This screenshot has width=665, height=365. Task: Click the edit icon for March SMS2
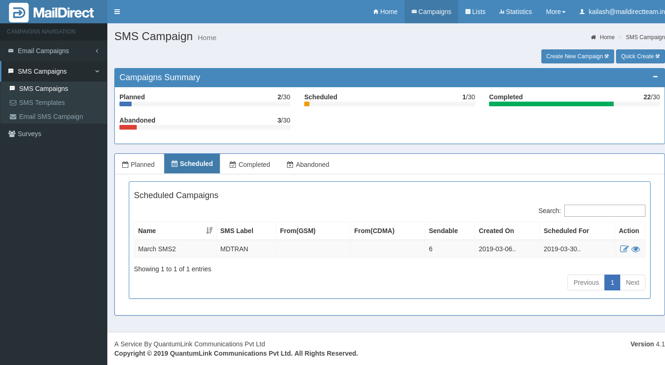624,249
